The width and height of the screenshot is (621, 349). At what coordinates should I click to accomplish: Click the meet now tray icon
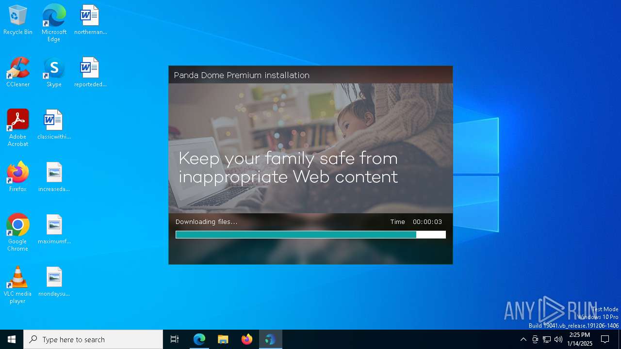[x=535, y=339]
